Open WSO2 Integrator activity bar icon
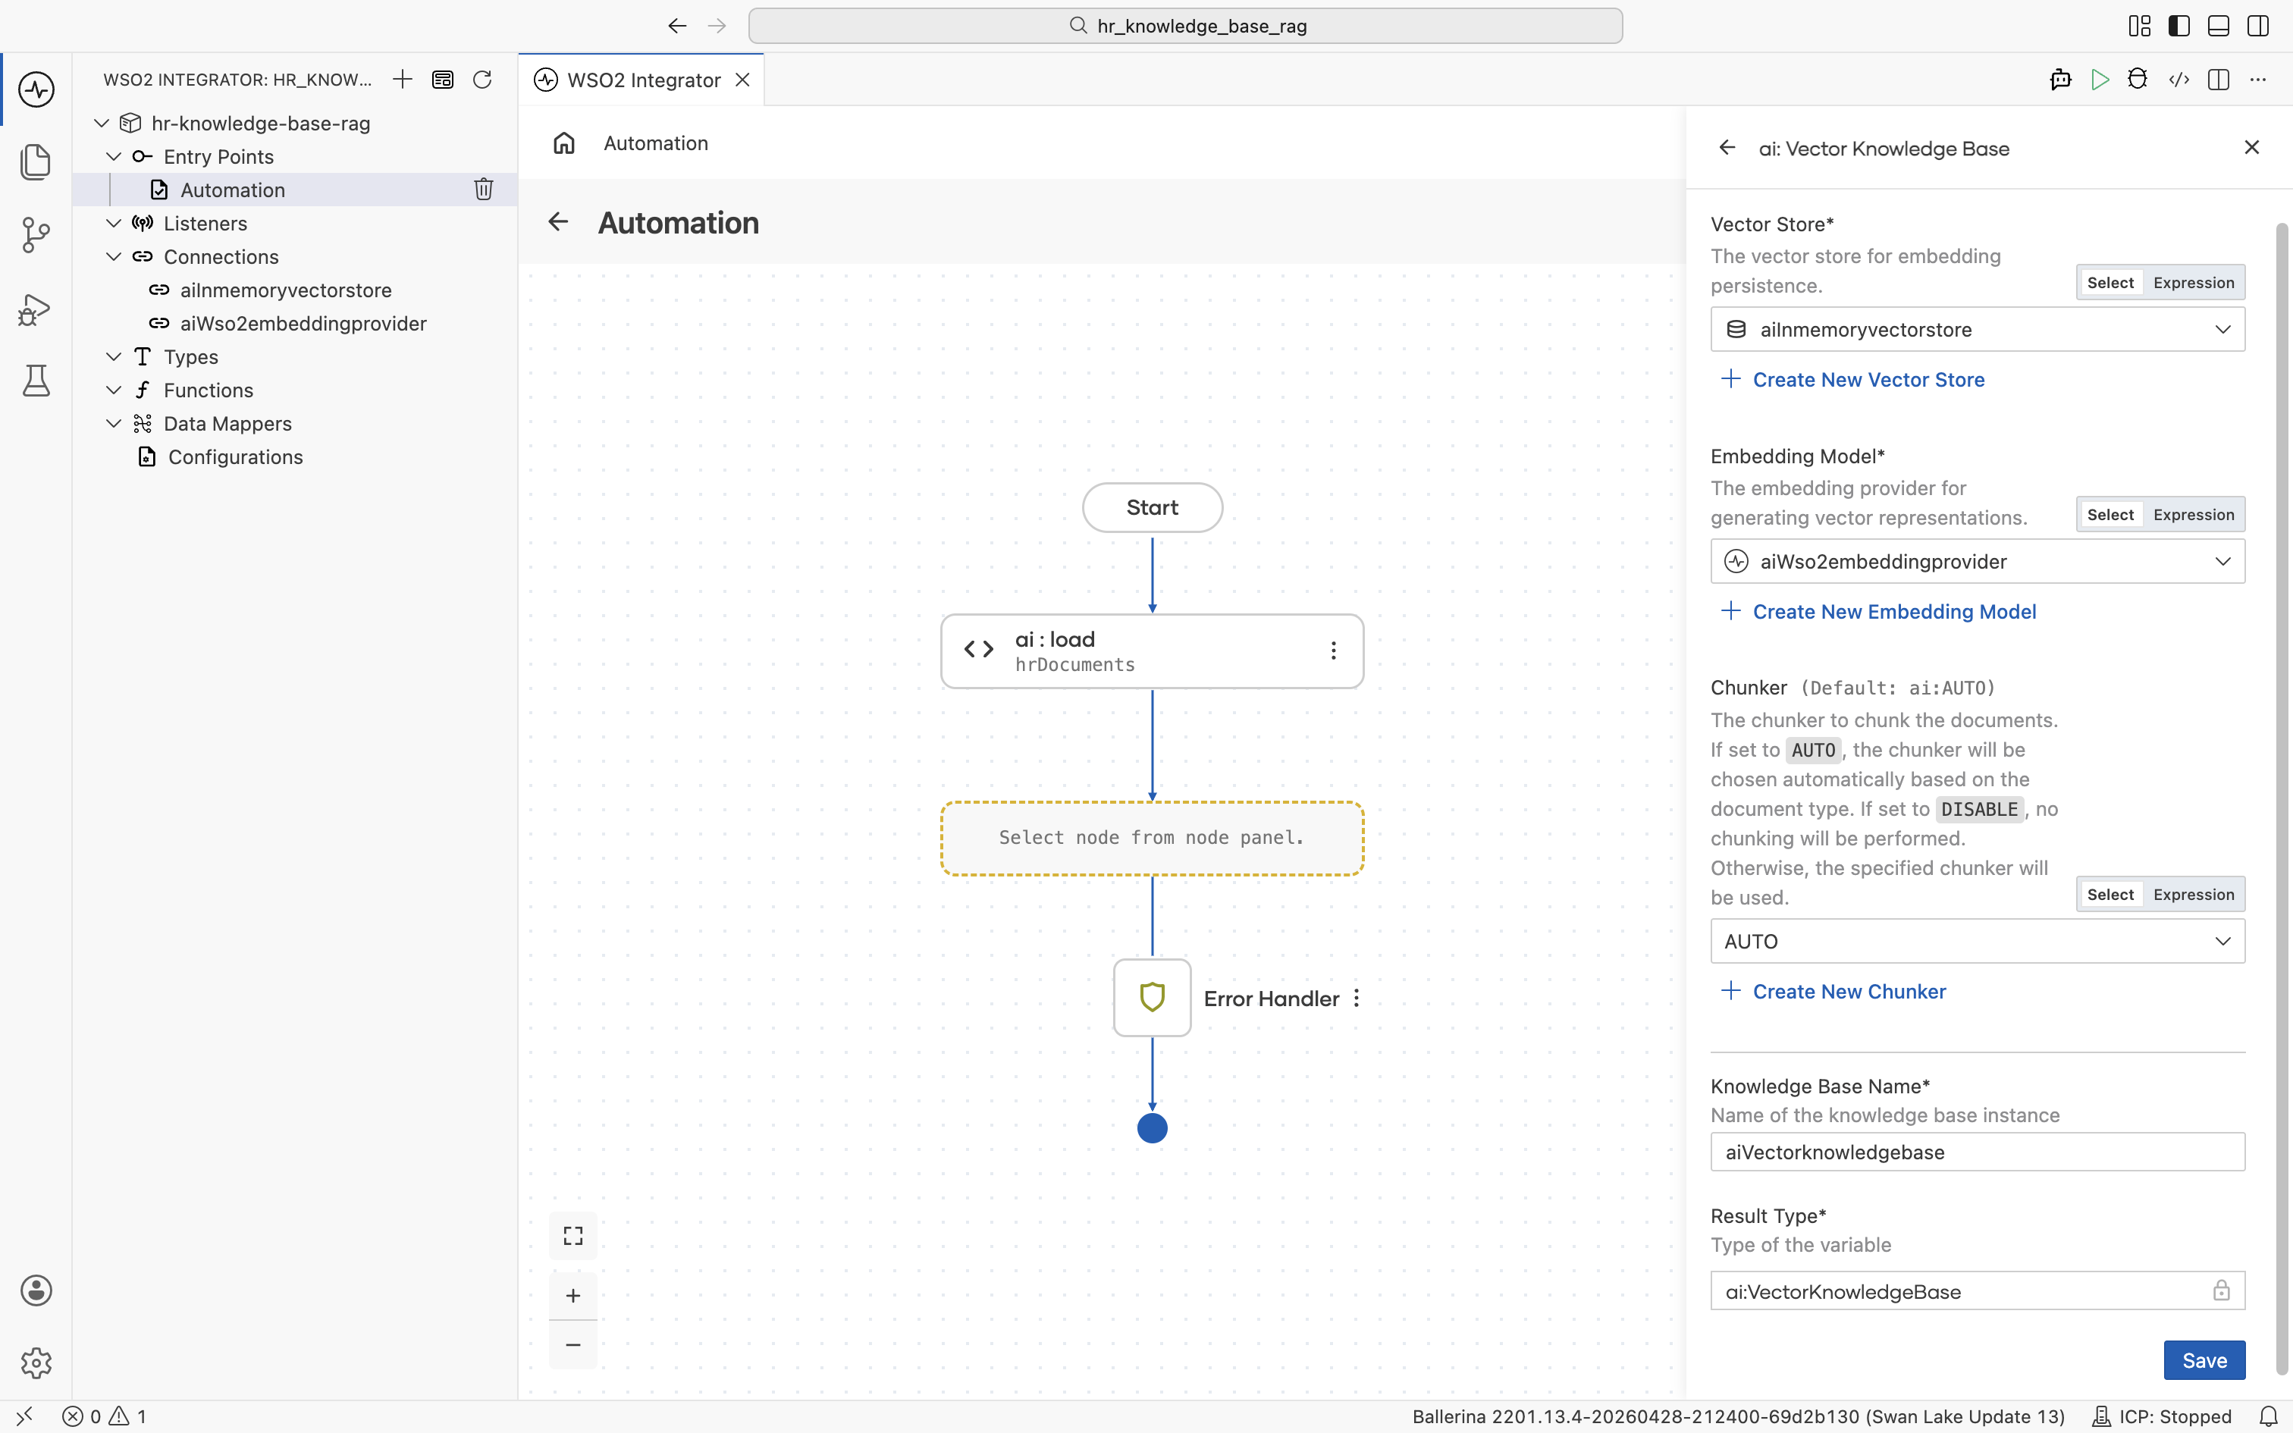The image size is (2293, 1433). (36, 90)
